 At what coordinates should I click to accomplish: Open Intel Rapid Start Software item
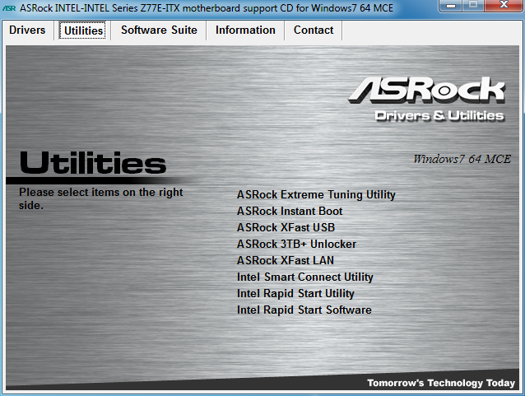pyautogui.click(x=304, y=310)
